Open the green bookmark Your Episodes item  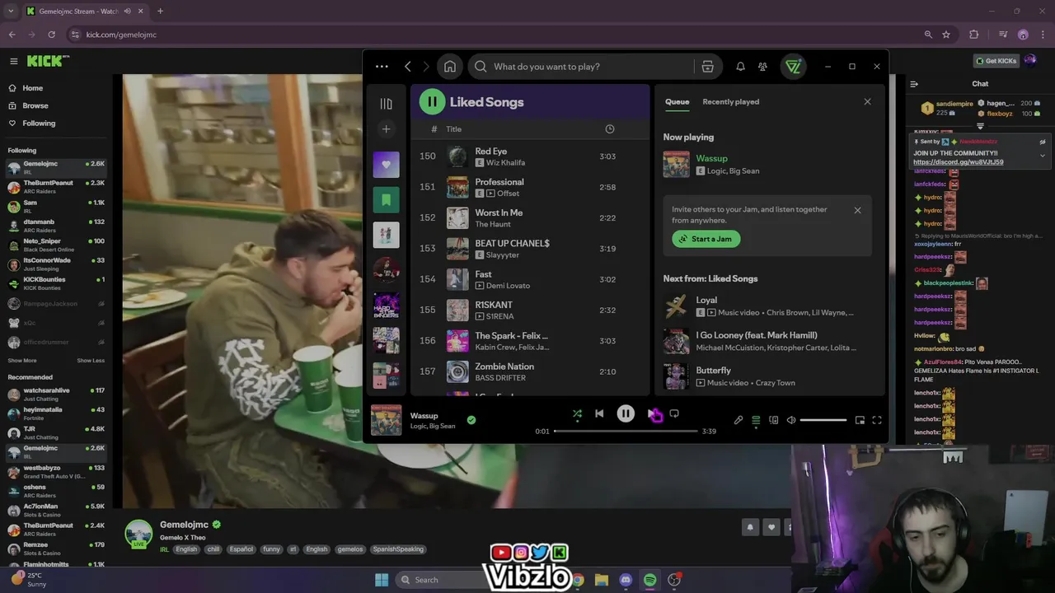[x=386, y=199]
